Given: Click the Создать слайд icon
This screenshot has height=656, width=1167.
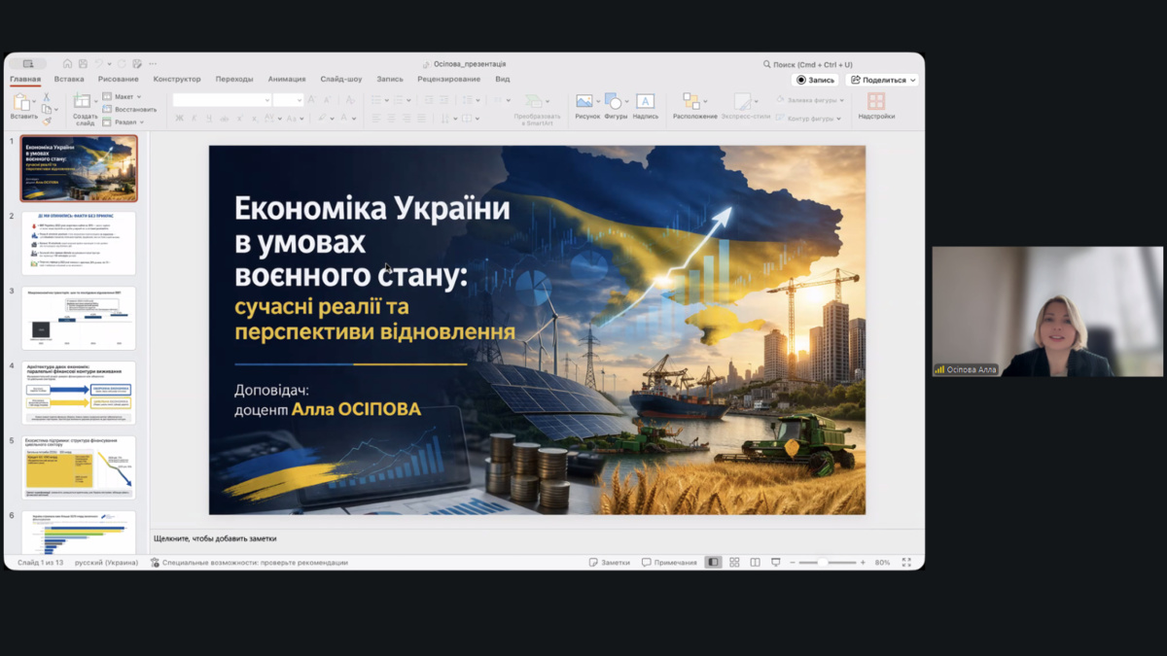Looking at the screenshot, I should click(x=84, y=102).
